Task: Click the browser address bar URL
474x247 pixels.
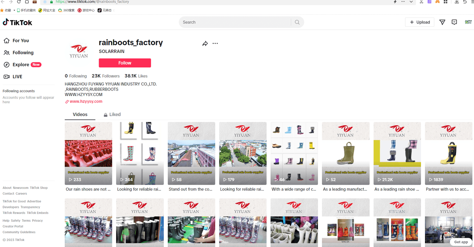Action: pos(92,2)
